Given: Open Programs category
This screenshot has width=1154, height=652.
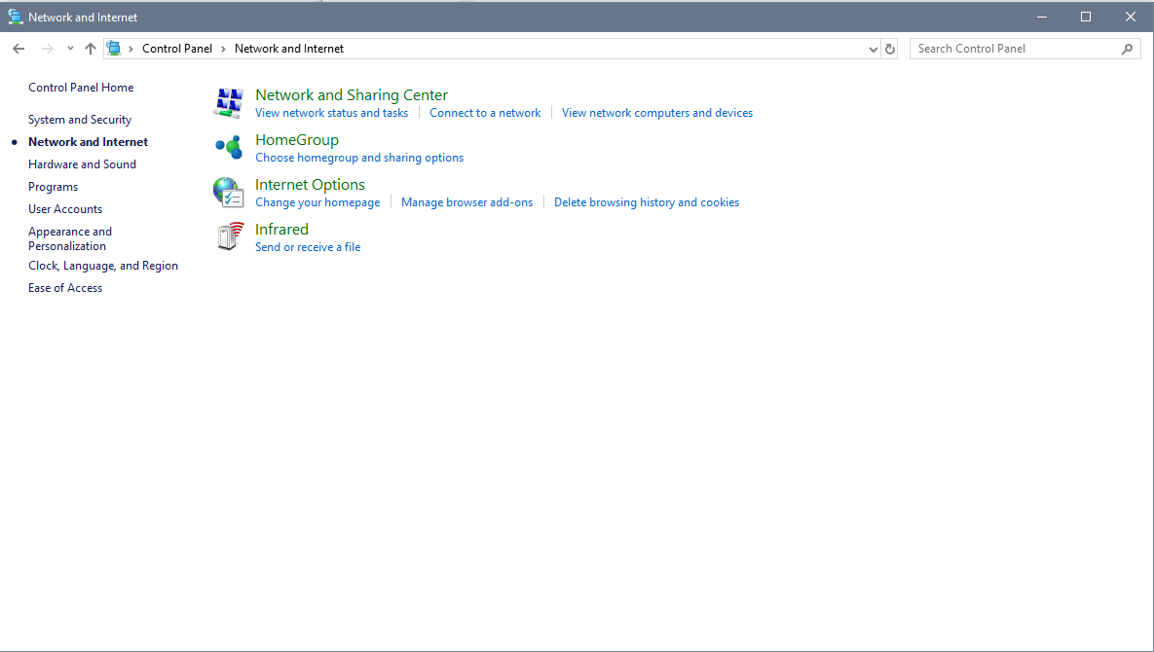Looking at the screenshot, I should coord(53,187).
